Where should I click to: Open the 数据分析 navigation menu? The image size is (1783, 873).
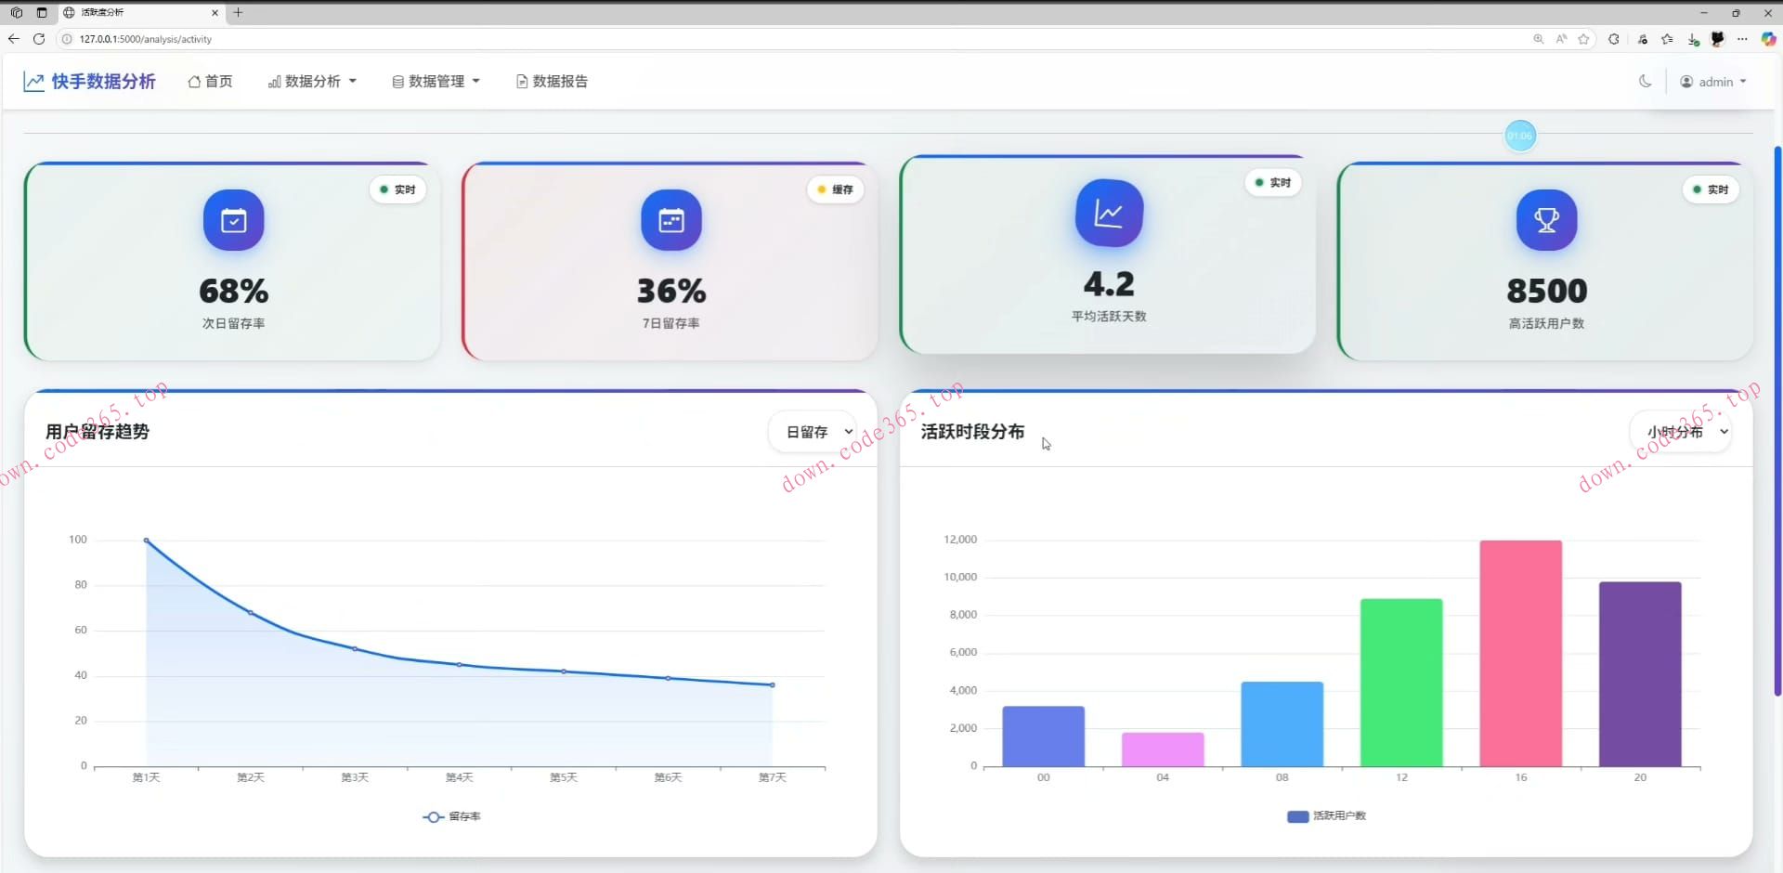(x=312, y=82)
